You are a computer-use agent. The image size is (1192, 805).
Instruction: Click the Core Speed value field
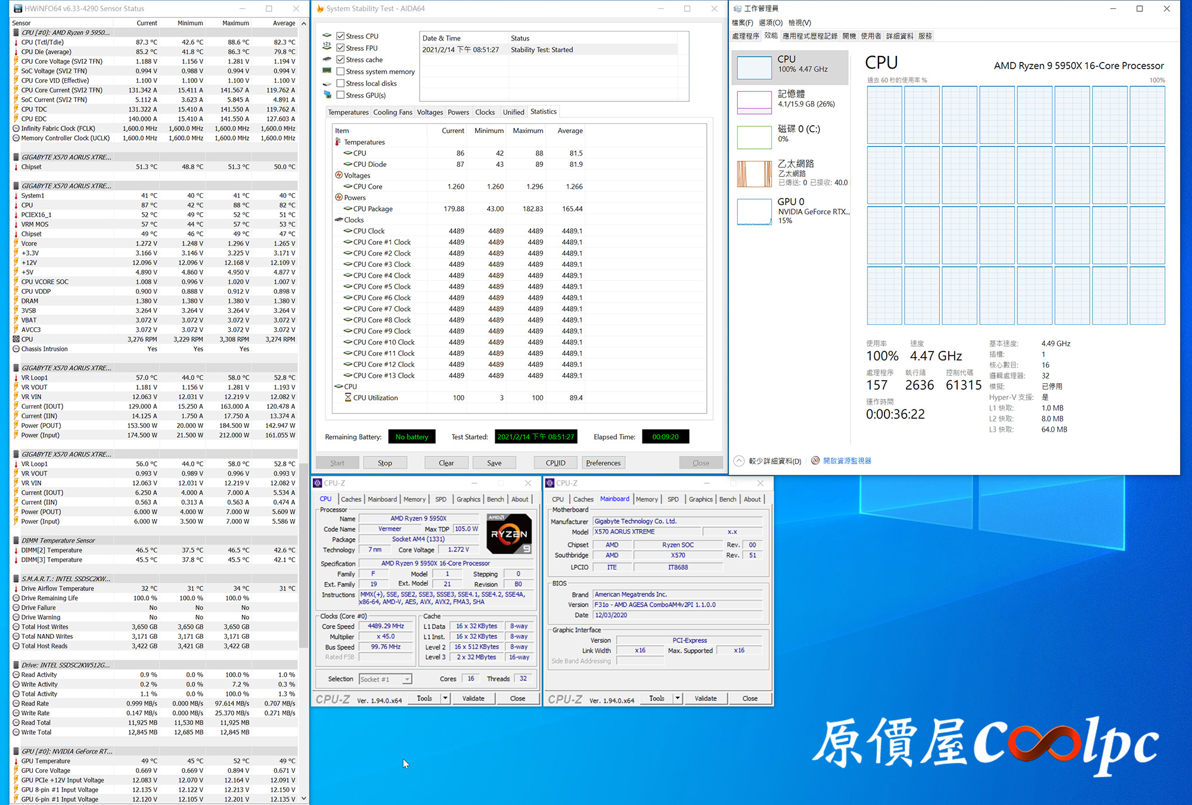(386, 626)
